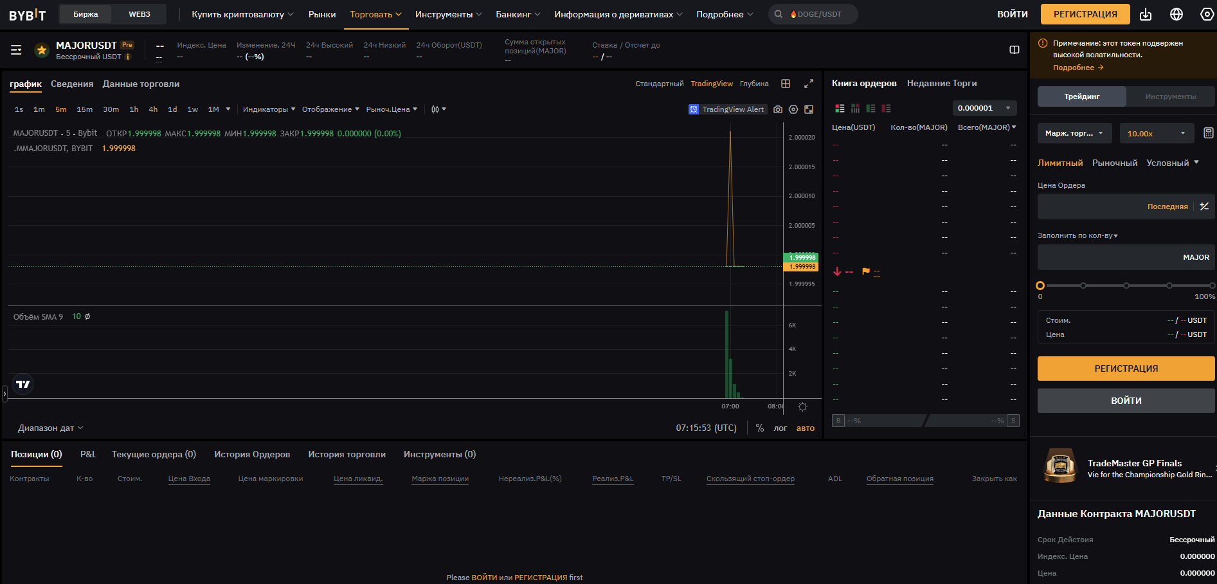Select combined buy/sell order book view icon

click(x=840, y=109)
